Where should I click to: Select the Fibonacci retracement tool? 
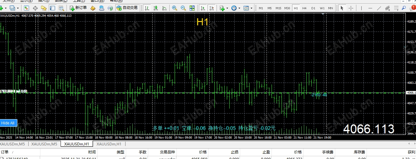[396, 8]
